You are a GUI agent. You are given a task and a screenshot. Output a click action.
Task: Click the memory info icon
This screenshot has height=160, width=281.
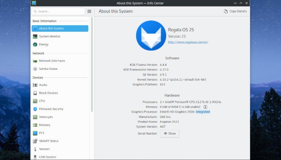point(206,107)
